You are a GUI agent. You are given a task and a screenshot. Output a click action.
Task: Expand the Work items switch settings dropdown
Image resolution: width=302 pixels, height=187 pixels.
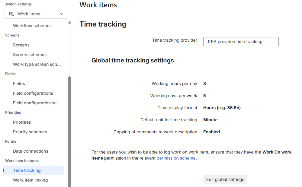click(x=62, y=14)
